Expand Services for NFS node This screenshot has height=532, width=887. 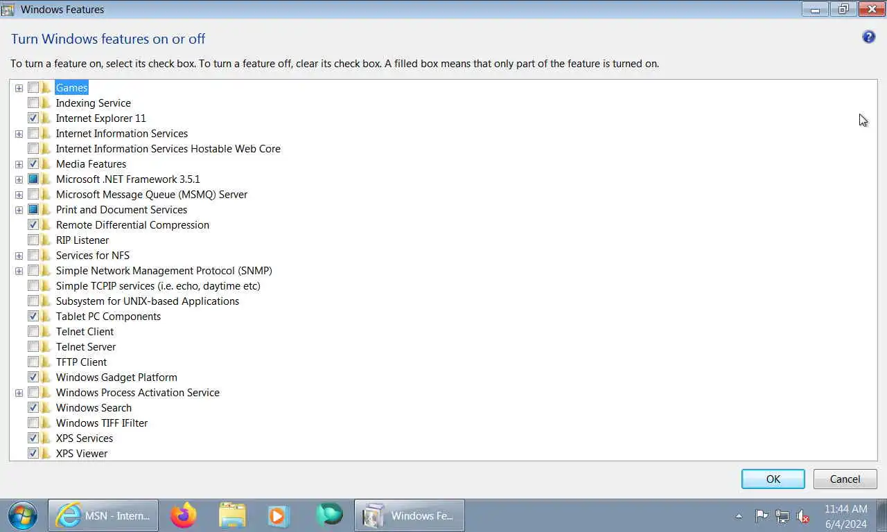[x=19, y=256]
